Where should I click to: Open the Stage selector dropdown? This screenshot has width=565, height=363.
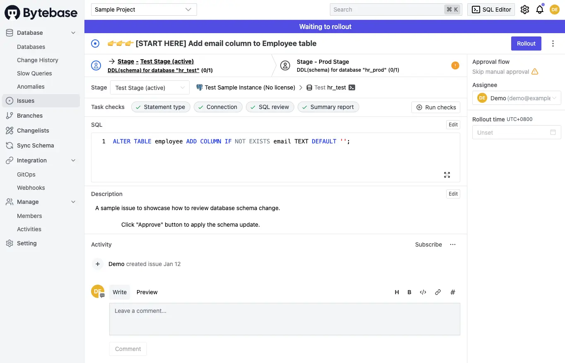[x=150, y=88]
